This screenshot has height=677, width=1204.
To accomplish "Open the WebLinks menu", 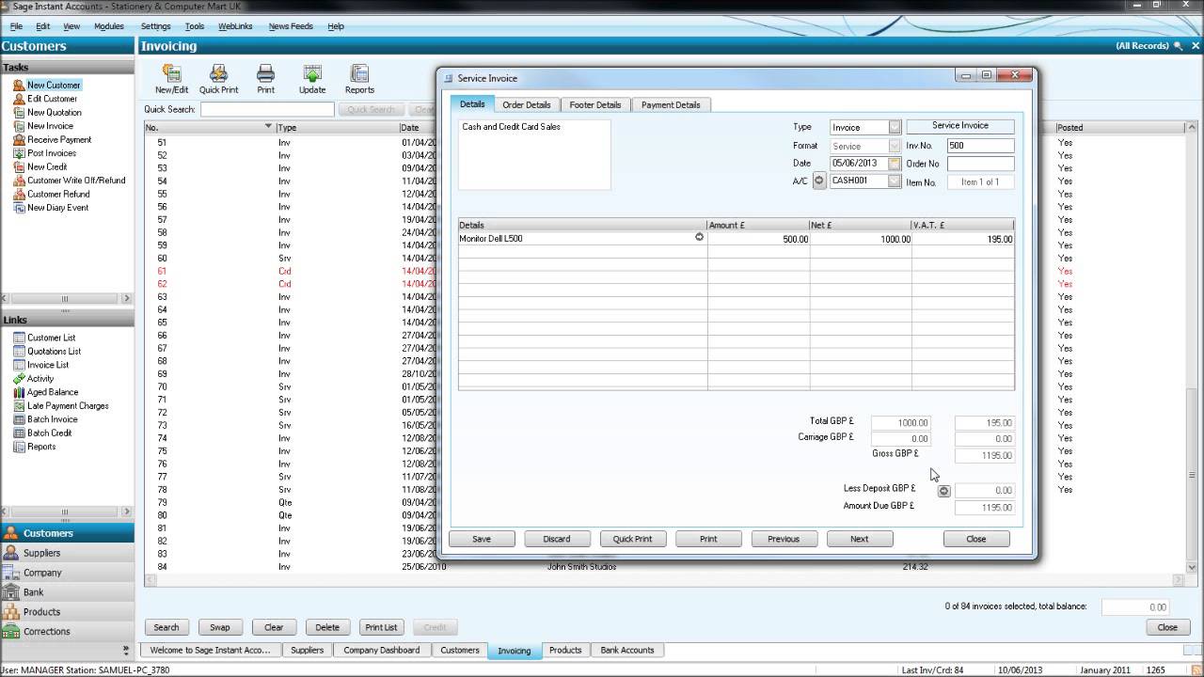I will [x=235, y=26].
